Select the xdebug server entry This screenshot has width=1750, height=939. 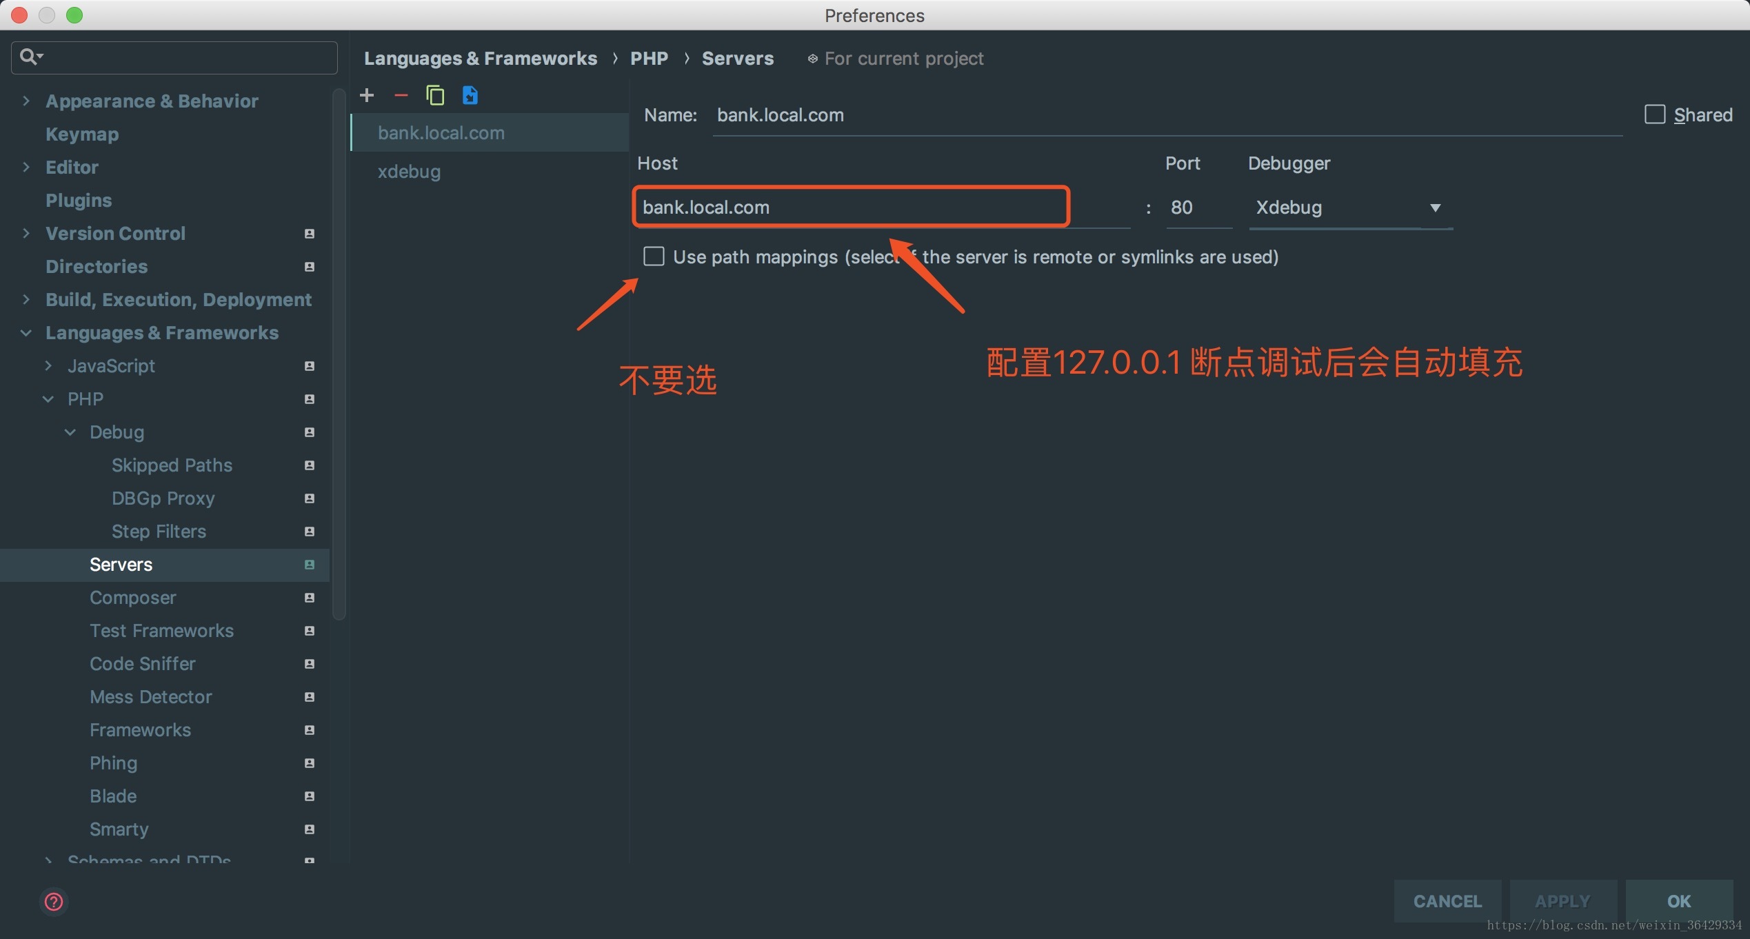click(410, 171)
